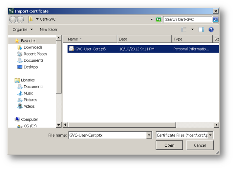234x169 pixels.
Task: Click the search magnifier icon
Action: coord(216,19)
